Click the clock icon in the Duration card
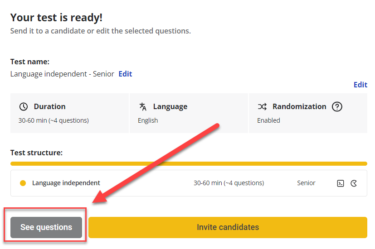The height and width of the screenshot is (249, 375). click(x=24, y=107)
